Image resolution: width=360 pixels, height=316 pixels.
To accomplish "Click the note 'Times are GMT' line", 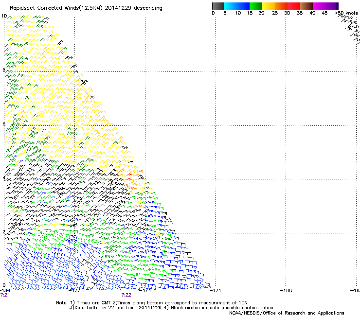I will pos(152,303).
